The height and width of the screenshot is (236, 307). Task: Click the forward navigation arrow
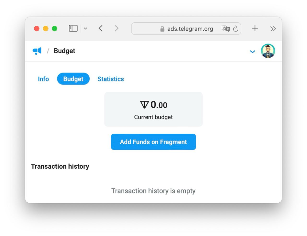[116, 28]
